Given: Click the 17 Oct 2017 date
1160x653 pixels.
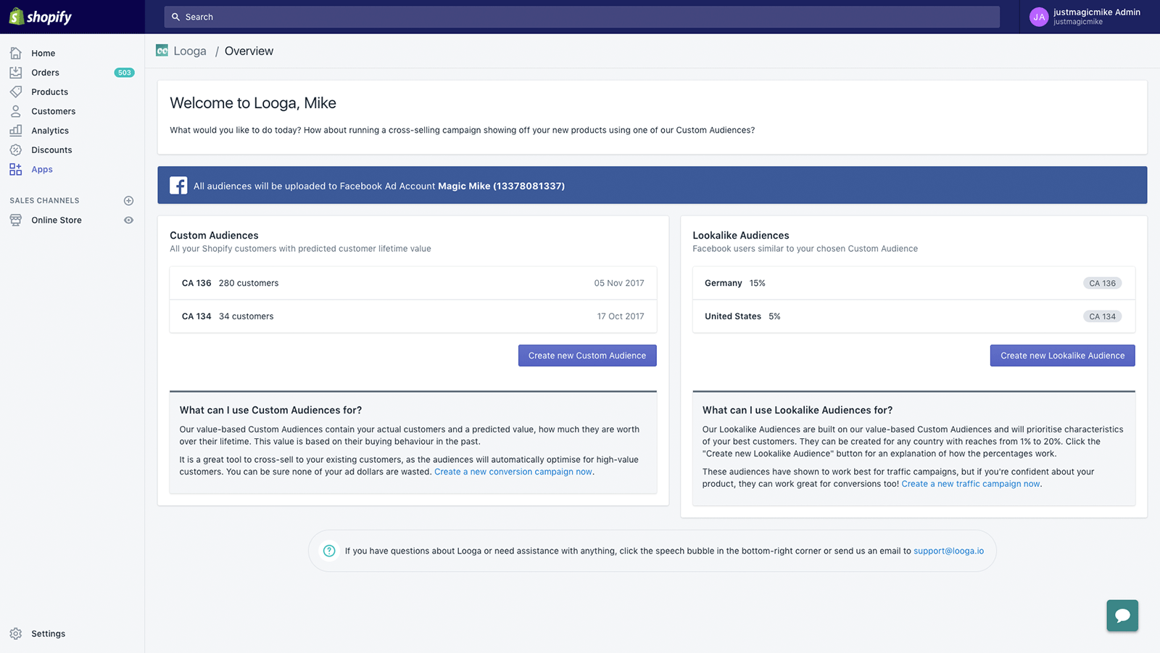Looking at the screenshot, I should [621, 316].
